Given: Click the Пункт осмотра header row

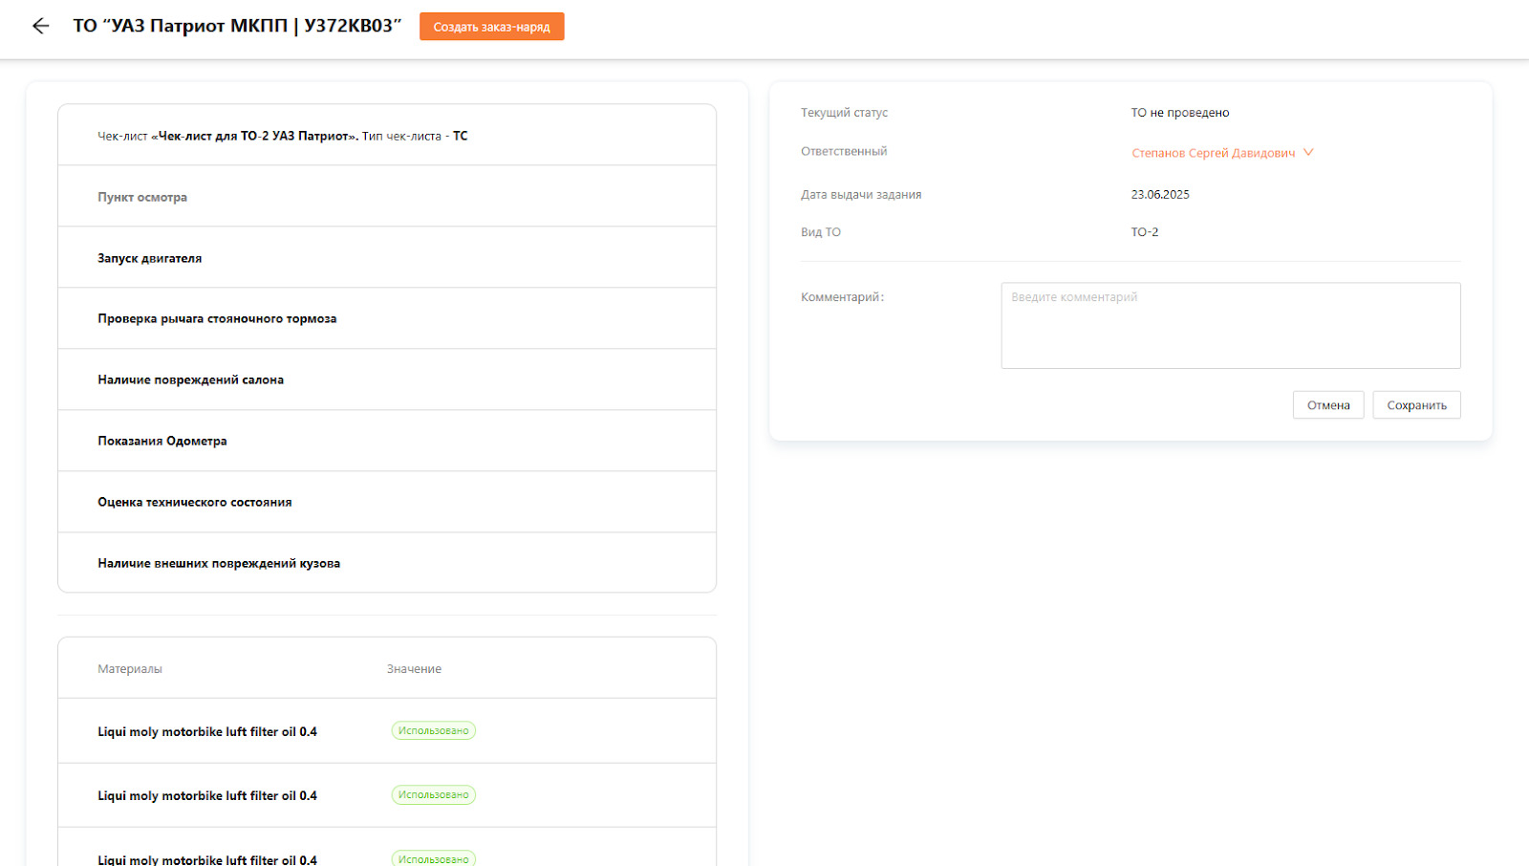Looking at the screenshot, I should 142,197.
